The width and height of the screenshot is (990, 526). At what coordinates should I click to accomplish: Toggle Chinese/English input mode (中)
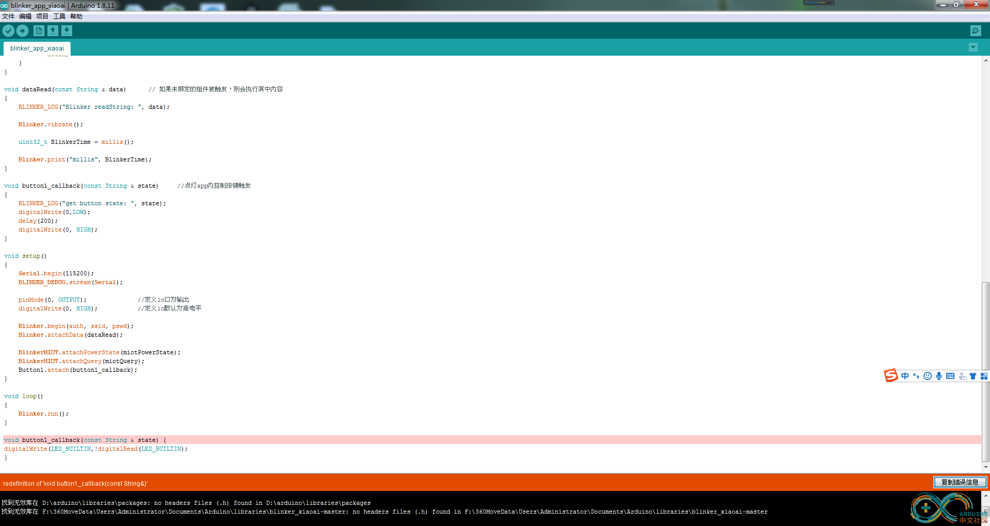tap(905, 376)
